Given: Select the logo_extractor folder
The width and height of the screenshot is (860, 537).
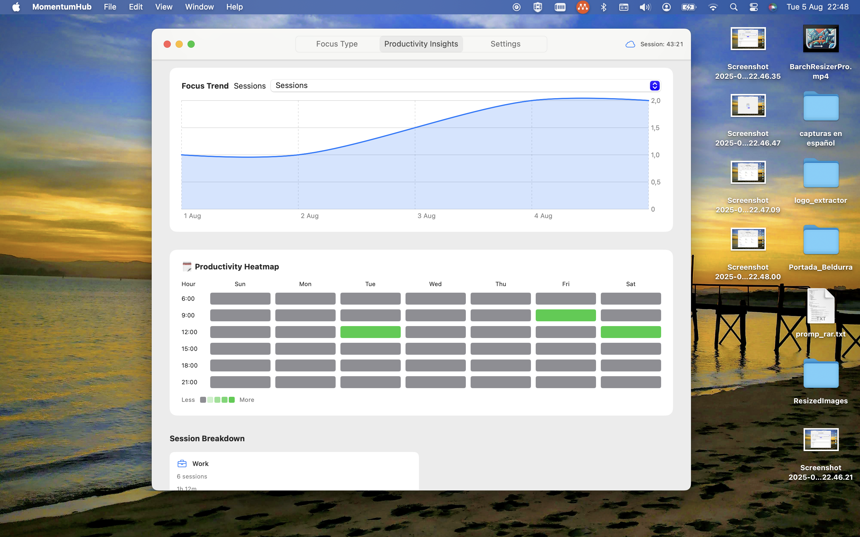Looking at the screenshot, I should tap(821, 174).
